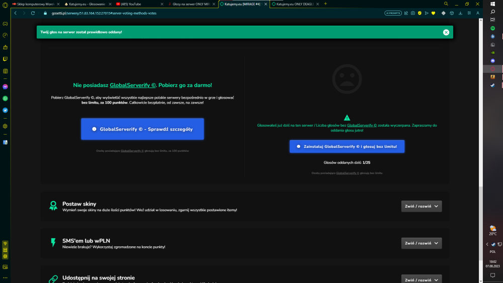Open a new browser tab
Image resolution: width=503 pixels, height=283 pixels.
click(x=325, y=4)
